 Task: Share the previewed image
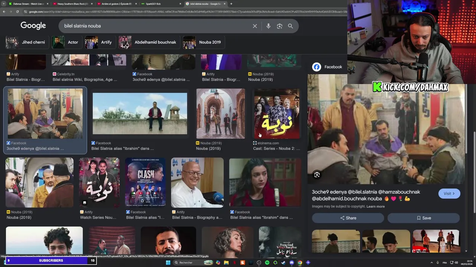tap(348, 218)
